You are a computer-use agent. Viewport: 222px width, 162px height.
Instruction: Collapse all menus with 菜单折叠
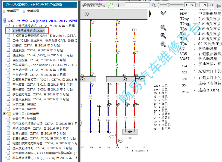(33, 11)
